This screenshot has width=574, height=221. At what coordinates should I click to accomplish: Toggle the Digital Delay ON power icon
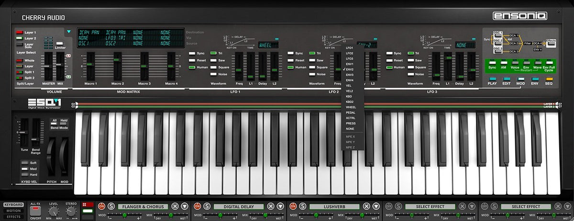(197, 206)
